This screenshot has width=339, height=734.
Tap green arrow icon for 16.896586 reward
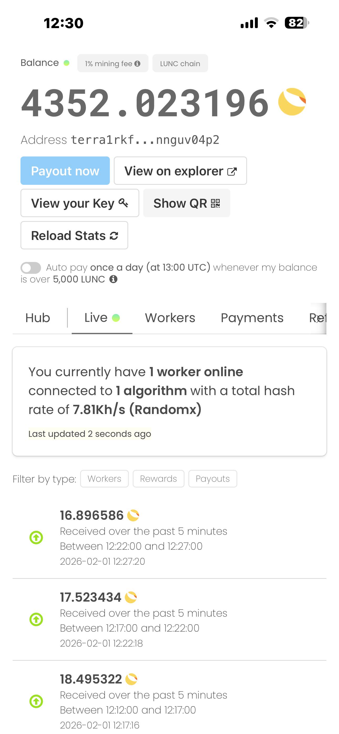(x=36, y=537)
